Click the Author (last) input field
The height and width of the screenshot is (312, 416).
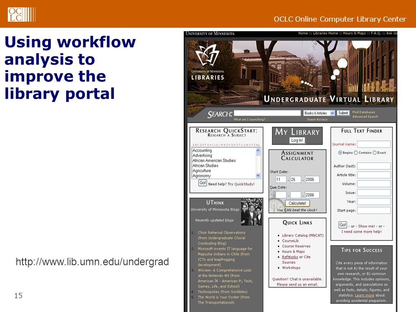pyautogui.click(x=374, y=166)
